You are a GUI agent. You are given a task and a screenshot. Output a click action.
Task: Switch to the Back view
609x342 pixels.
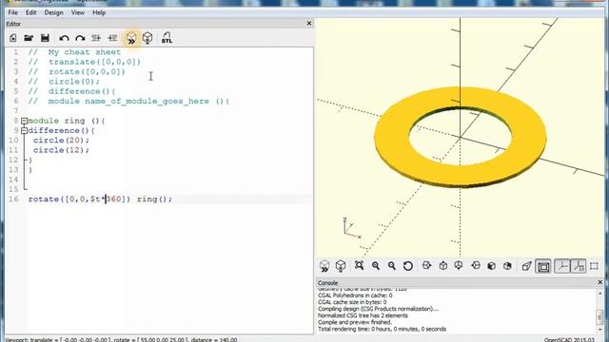point(507,266)
